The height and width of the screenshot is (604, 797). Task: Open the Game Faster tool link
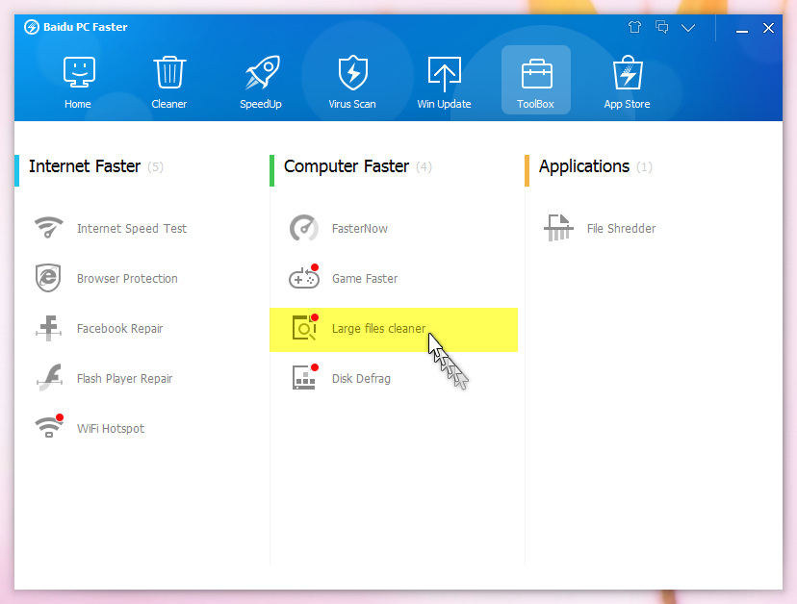[x=365, y=278]
